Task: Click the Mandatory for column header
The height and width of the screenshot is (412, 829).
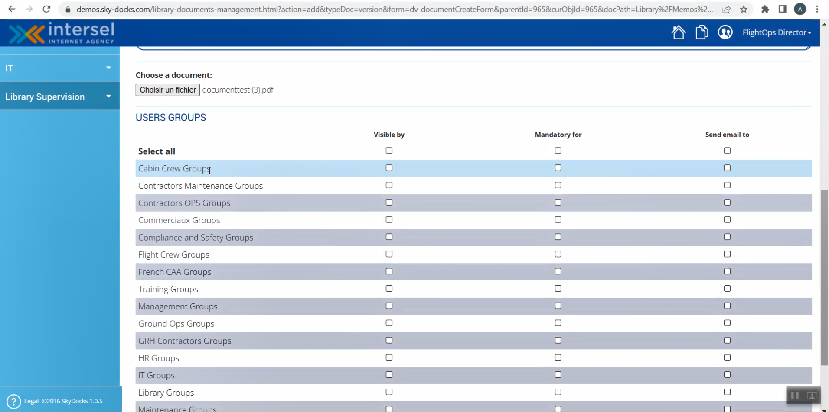Action: tap(558, 135)
